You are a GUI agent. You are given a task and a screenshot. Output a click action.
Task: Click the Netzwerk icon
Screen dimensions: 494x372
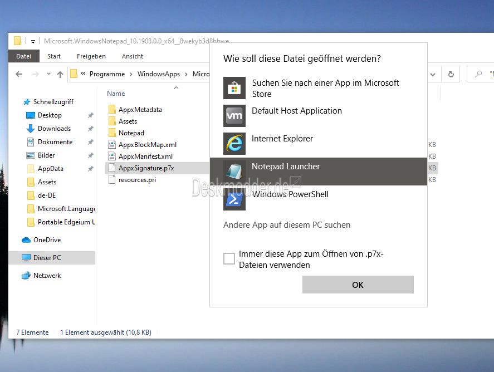tap(26, 276)
